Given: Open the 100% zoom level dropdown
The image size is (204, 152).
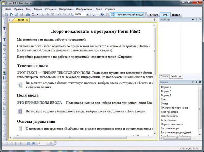Looking at the screenshot, I should point(88,15).
